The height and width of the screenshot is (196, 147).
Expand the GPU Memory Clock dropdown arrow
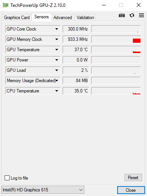pyautogui.click(x=57, y=39)
